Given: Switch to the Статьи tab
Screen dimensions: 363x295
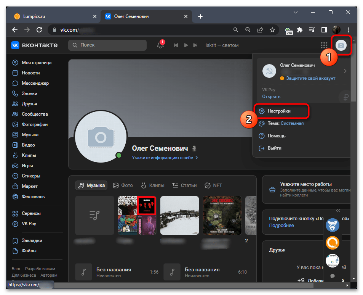Looking at the screenshot, I should 184,185.
